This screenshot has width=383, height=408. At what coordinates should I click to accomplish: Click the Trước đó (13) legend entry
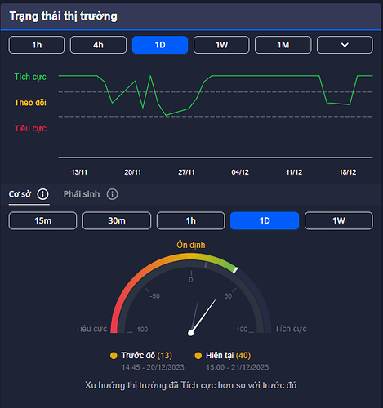pyautogui.click(x=147, y=355)
